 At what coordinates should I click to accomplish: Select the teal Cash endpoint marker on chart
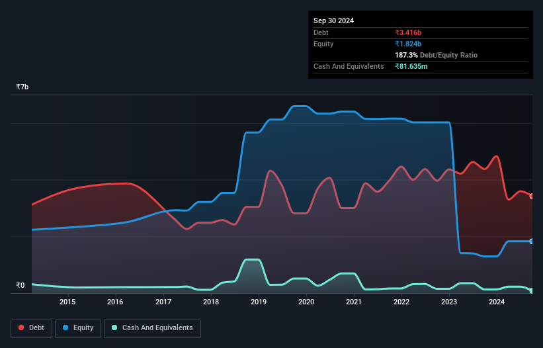[x=532, y=290]
